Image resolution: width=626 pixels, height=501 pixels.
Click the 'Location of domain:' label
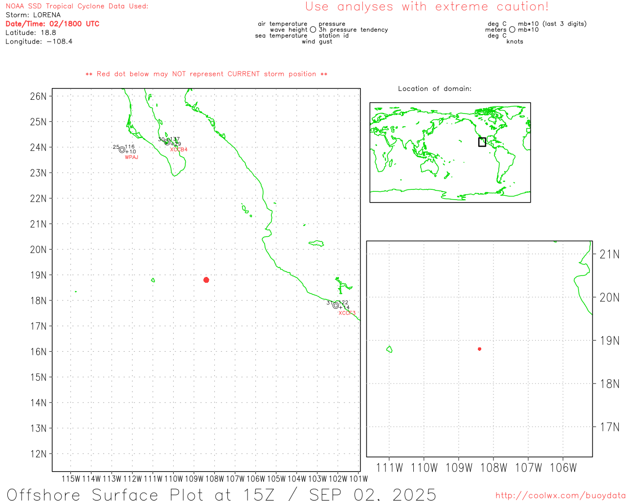click(435, 89)
